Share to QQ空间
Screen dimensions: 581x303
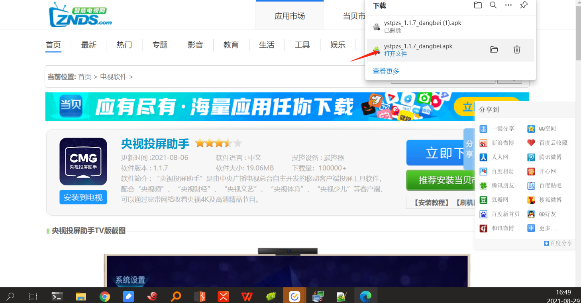[x=542, y=129]
